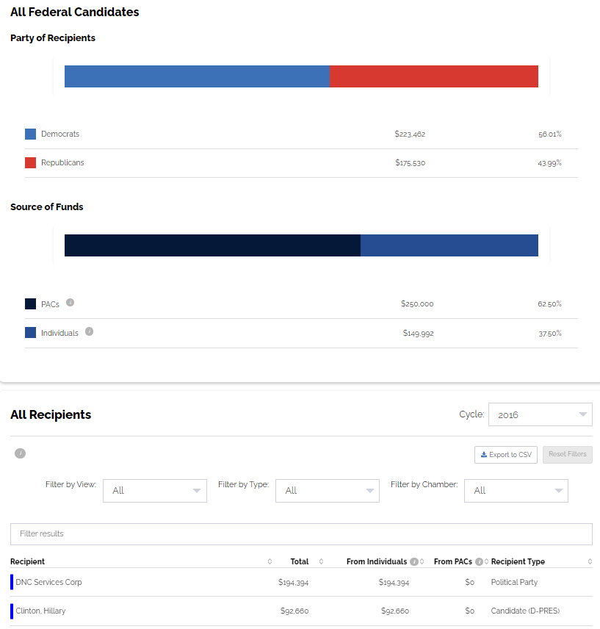Viewport: 600px width, 629px height.
Task: Click the From Individuals column info icon
Action: click(414, 562)
